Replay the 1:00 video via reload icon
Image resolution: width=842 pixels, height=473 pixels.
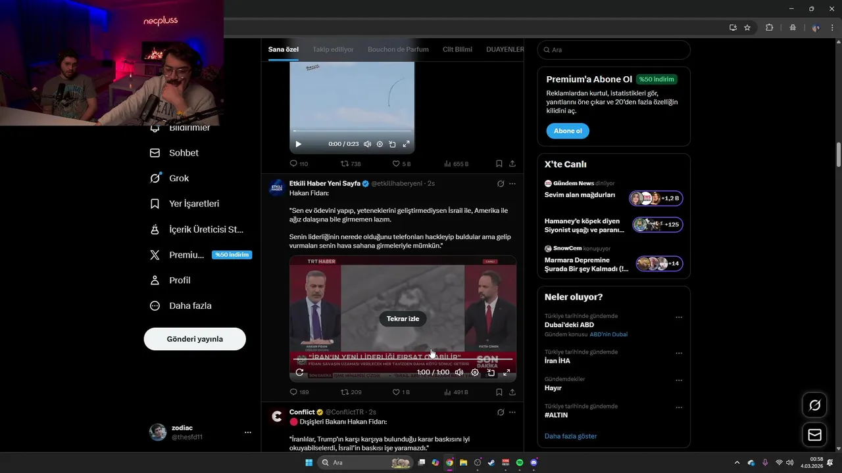pos(299,372)
